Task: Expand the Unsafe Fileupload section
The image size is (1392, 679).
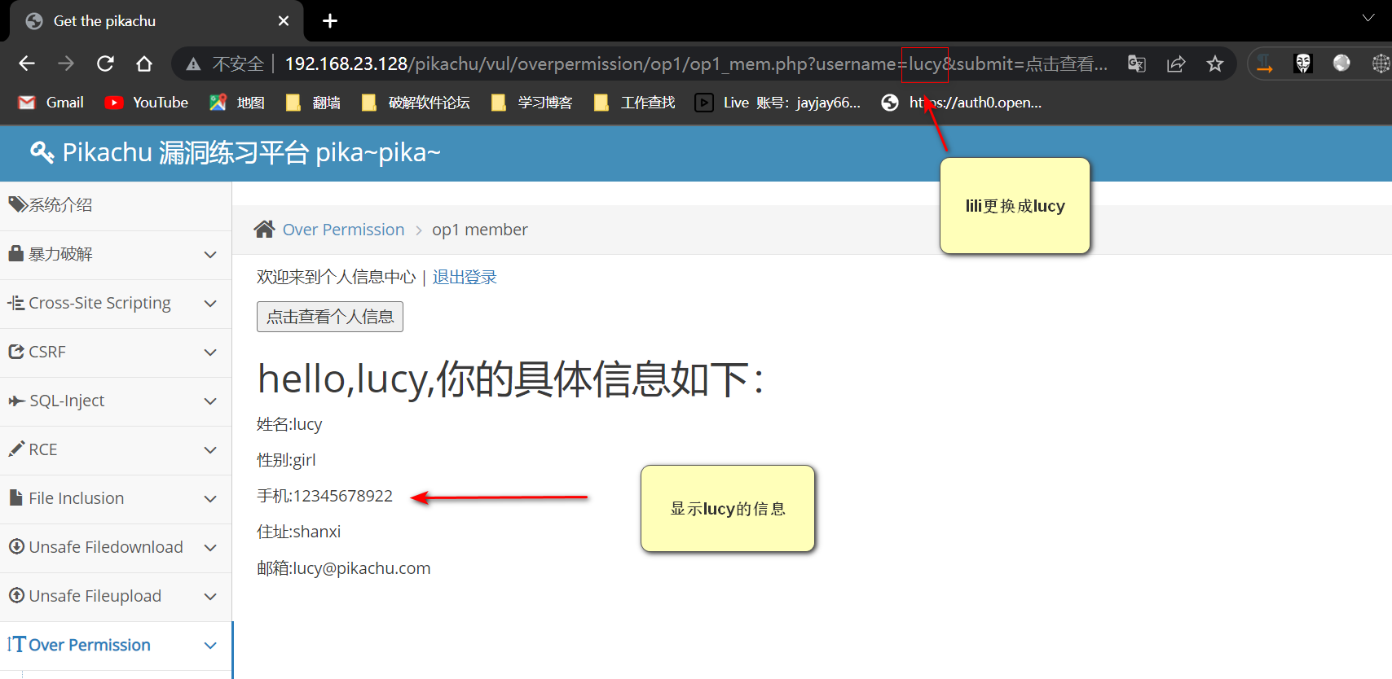Action: pos(114,596)
